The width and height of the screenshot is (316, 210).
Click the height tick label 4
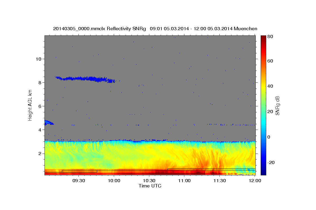point(40,130)
